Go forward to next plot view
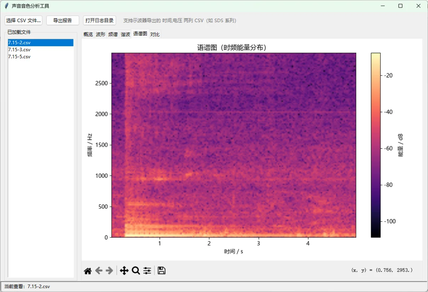Image resolution: width=428 pixels, height=292 pixels. click(109, 271)
